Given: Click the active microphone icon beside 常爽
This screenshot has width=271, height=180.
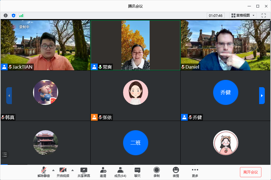Looking at the screenshot, I should 100,67.
